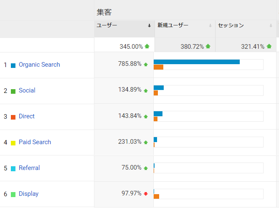Screen dimensions: 279x210
Task: Click green up arrow beside 321.41%
Action: [269, 46]
